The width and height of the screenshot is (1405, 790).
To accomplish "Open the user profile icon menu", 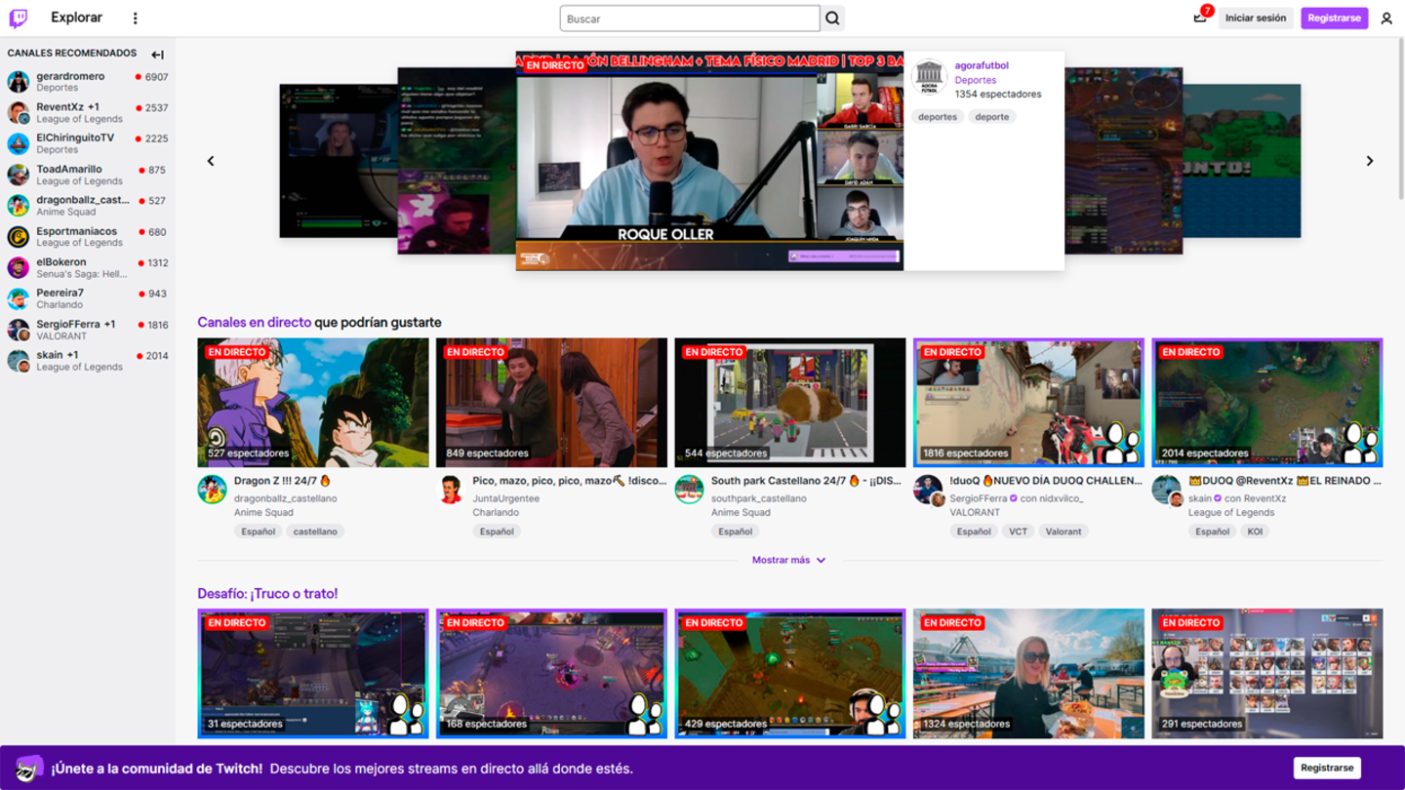I will (1386, 19).
